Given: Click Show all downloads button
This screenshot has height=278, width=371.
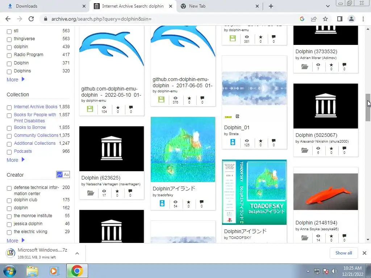Looking at the screenshot, I should (x=343, y=253).
